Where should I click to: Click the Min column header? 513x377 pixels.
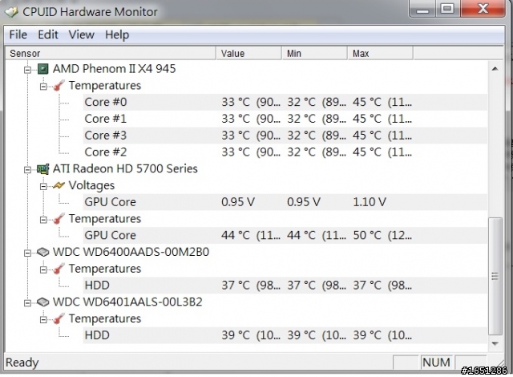pyautogui.click(x=314, y=54)
